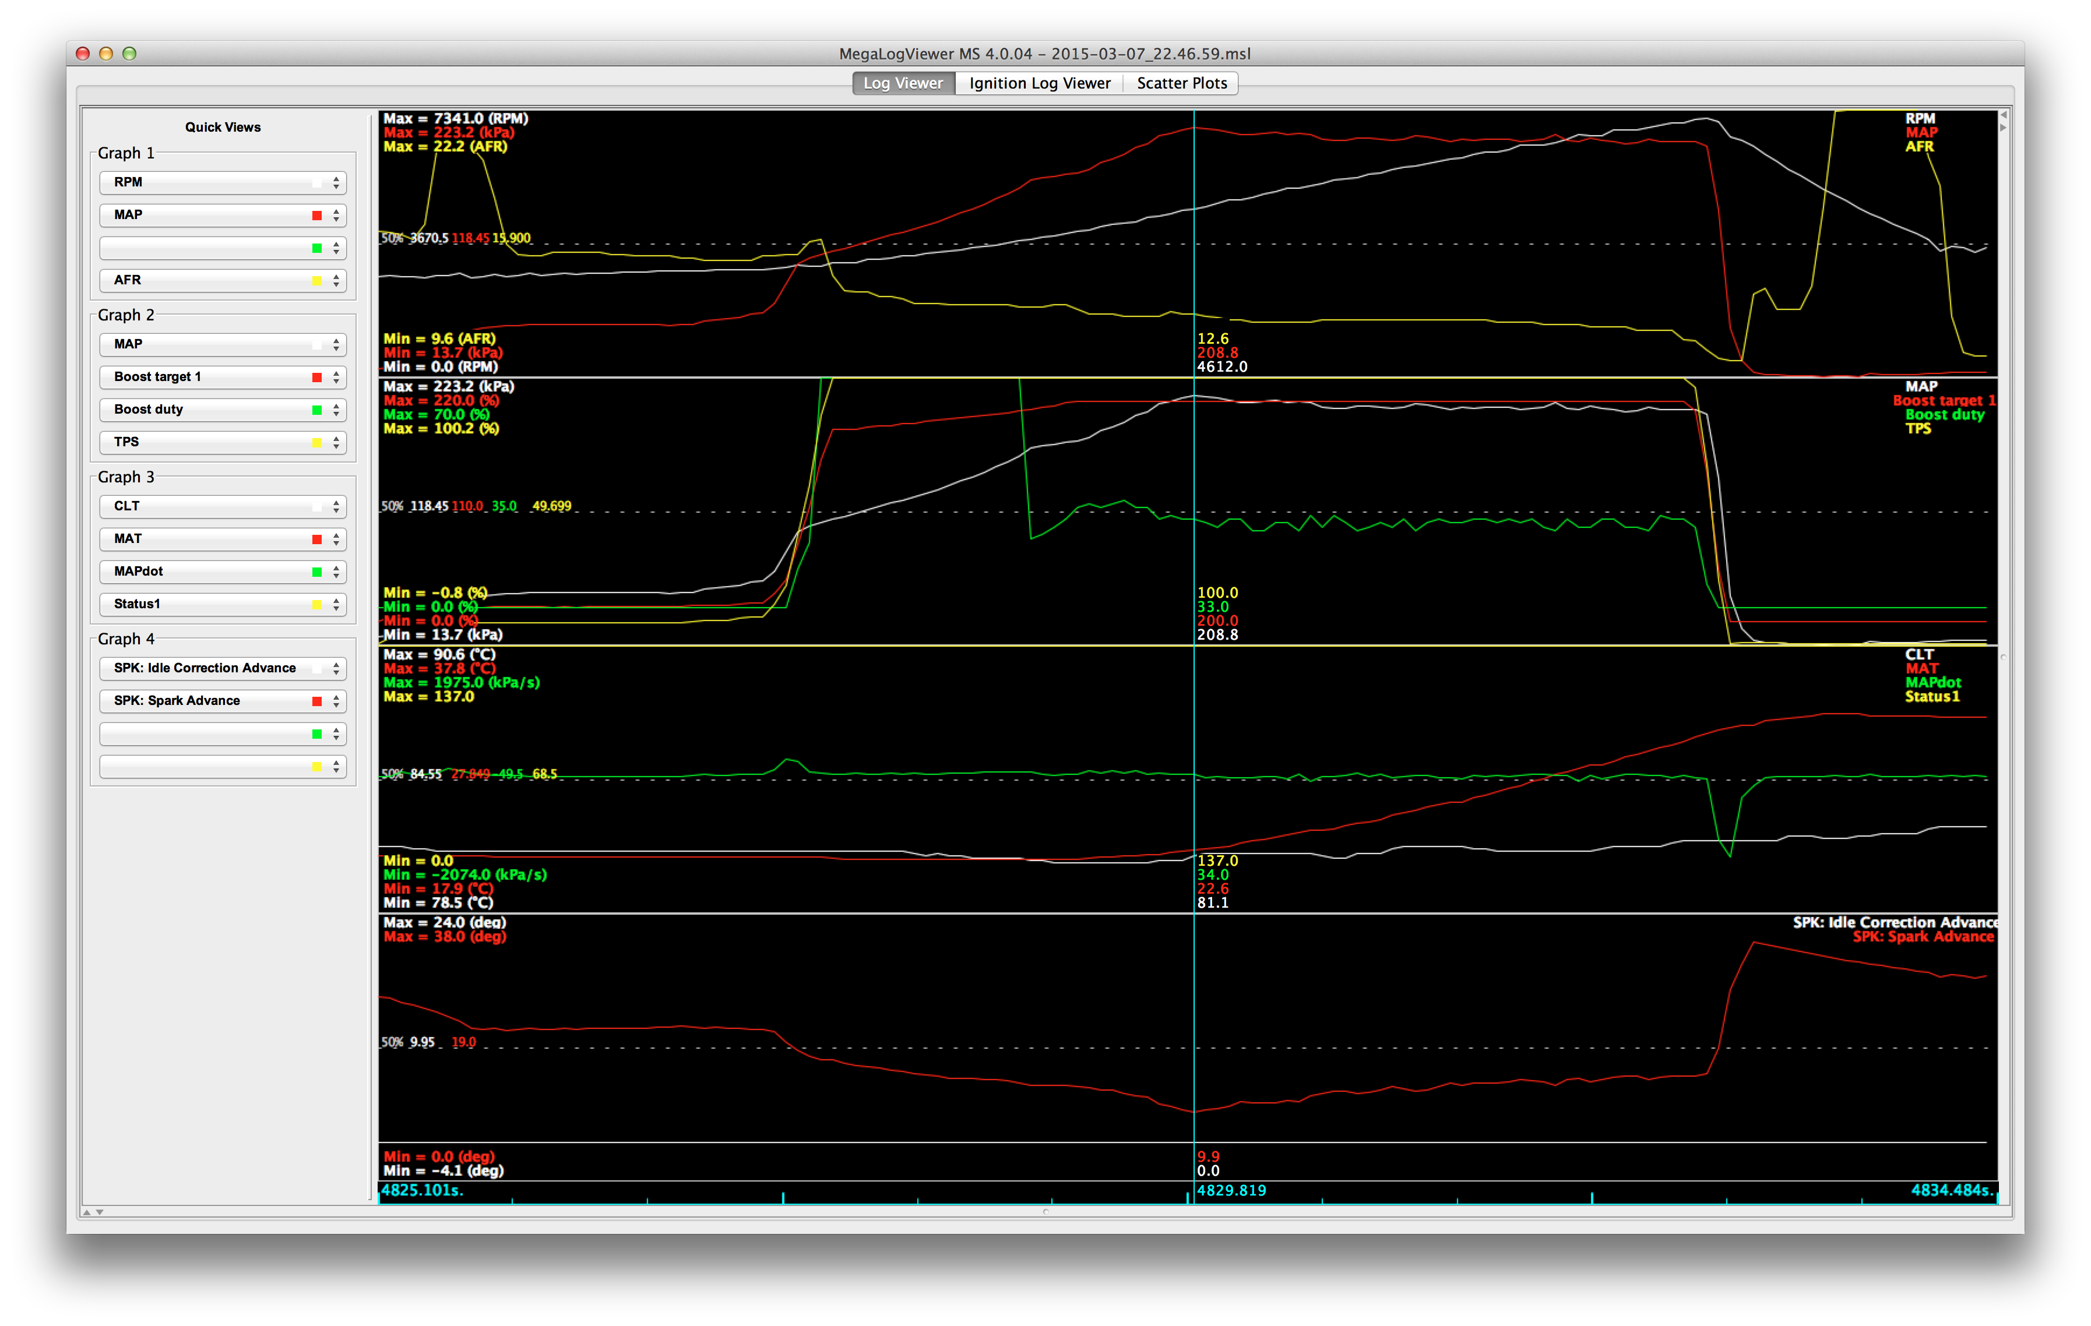Screen dimensions: 2091x1326
Task: Click the red color swatch beside Boost target 1
Action: pos(317,378)
